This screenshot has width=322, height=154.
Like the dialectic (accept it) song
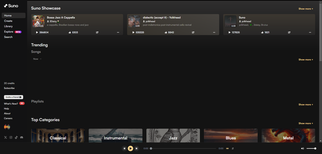coord(166,32)
